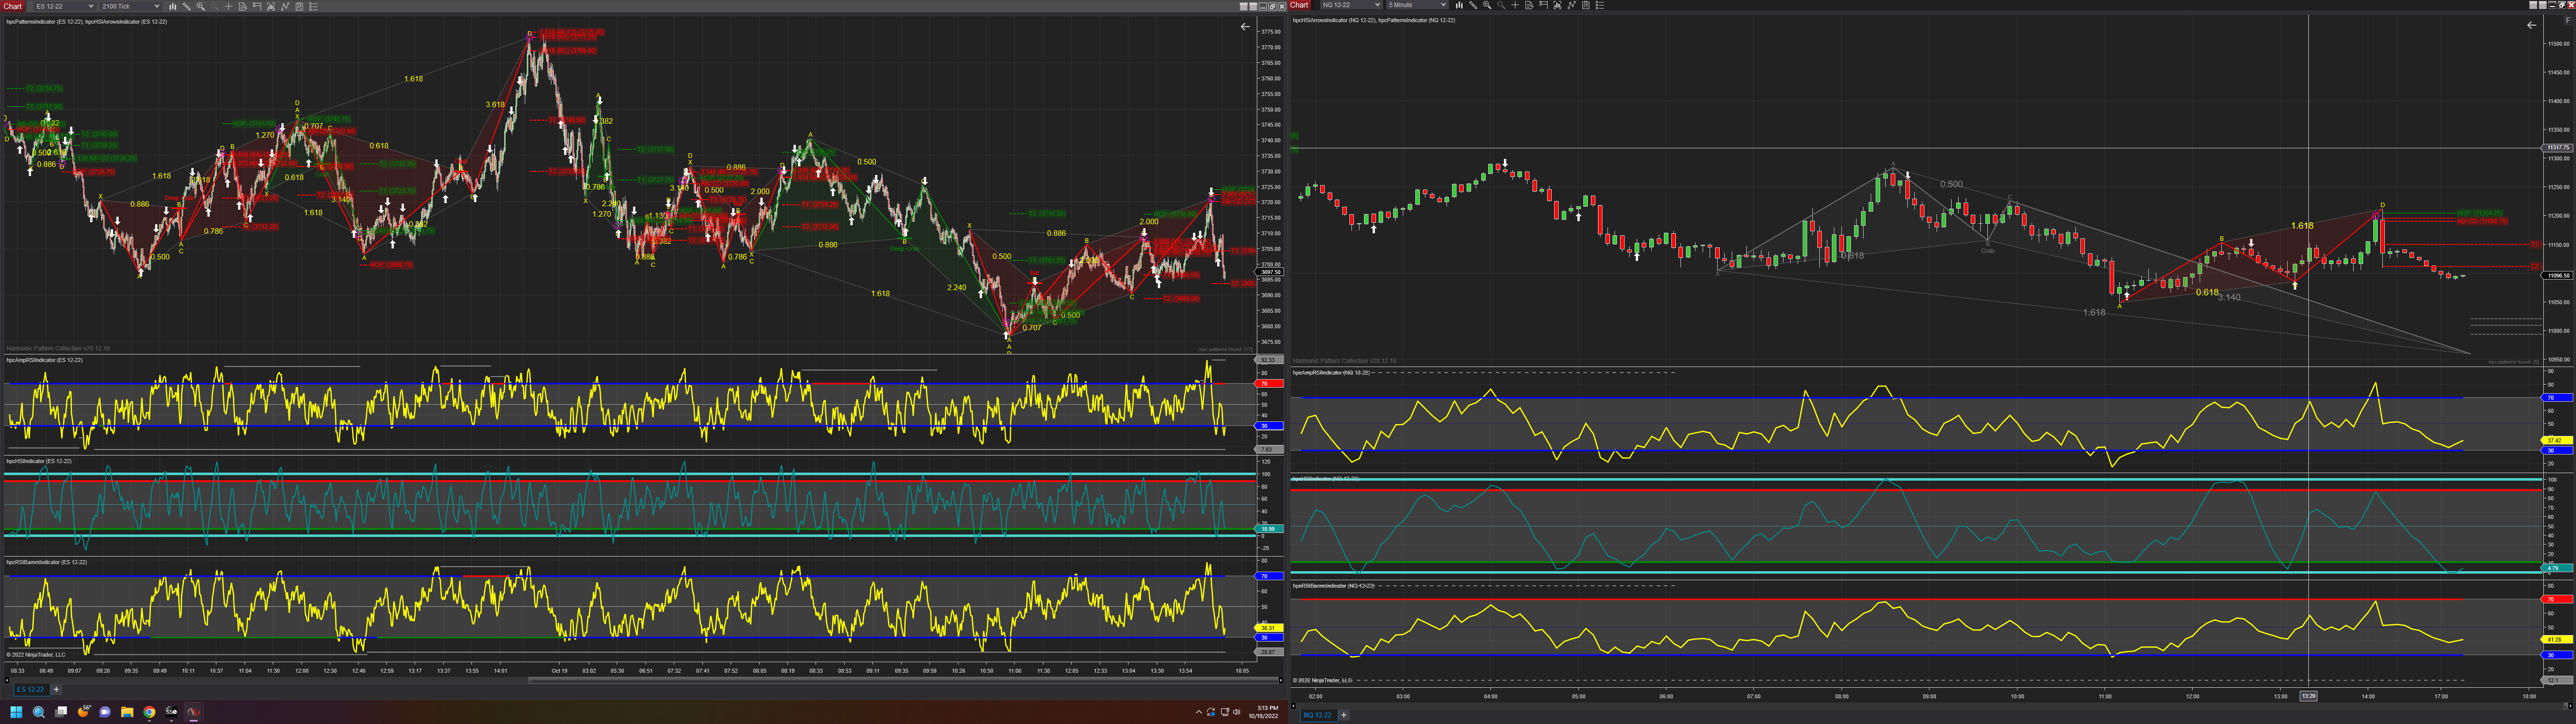Expand the 2100 Tick interval dropdown
Viewport: 2576px width, 724px height.
coord(157,6)
